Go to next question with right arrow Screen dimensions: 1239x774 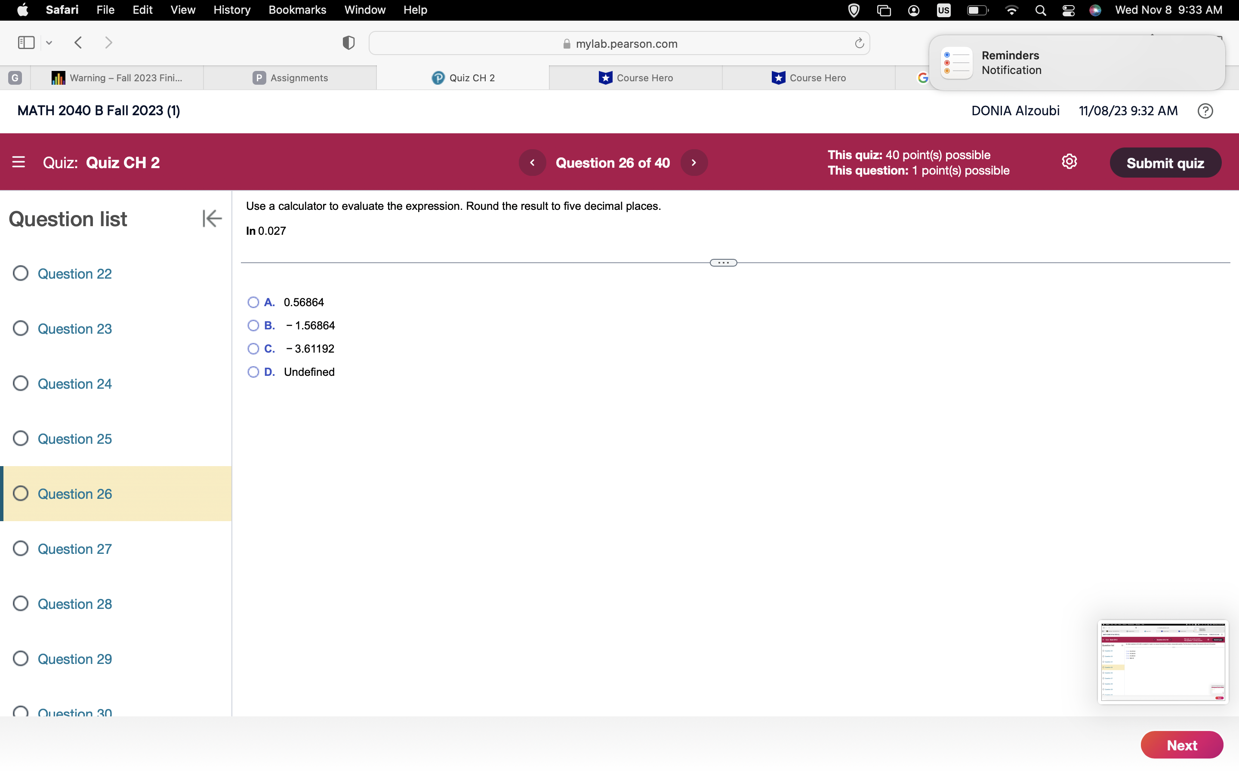click(x=694, y=162)
